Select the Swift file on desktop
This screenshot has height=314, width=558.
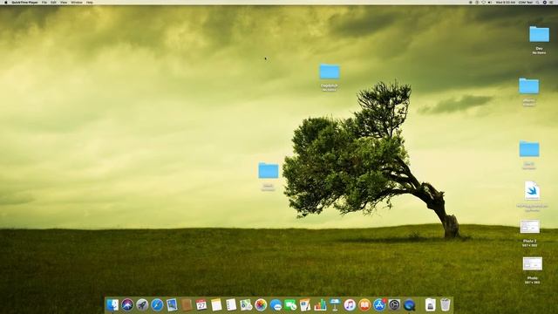coord(532,191)
